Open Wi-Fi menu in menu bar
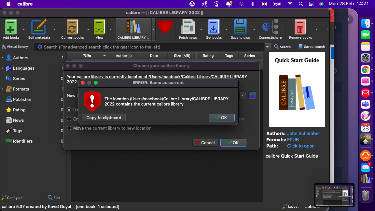 (290, 4)
